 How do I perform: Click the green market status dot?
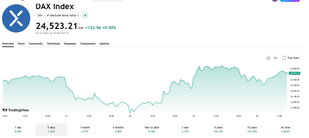click(85, 15)
